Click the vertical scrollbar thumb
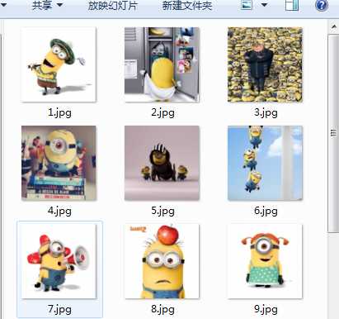Viewport: 339px width, 319px height. 333,133
